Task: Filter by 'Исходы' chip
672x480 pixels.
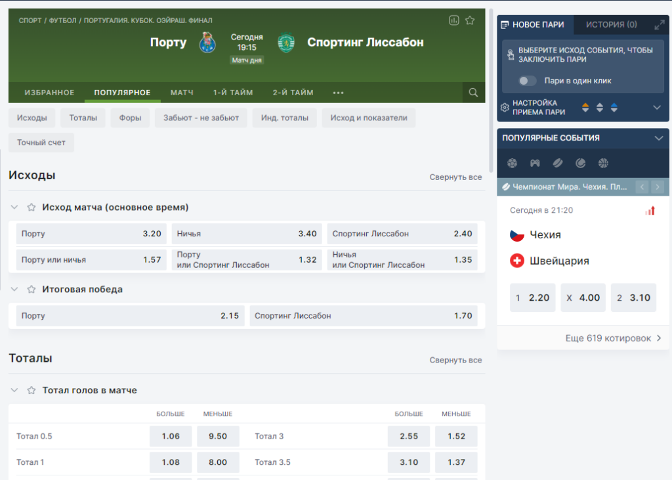Action: [31, 118]
